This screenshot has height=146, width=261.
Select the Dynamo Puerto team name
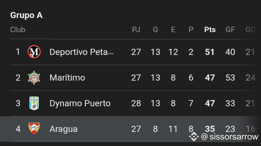click(80, 103)
